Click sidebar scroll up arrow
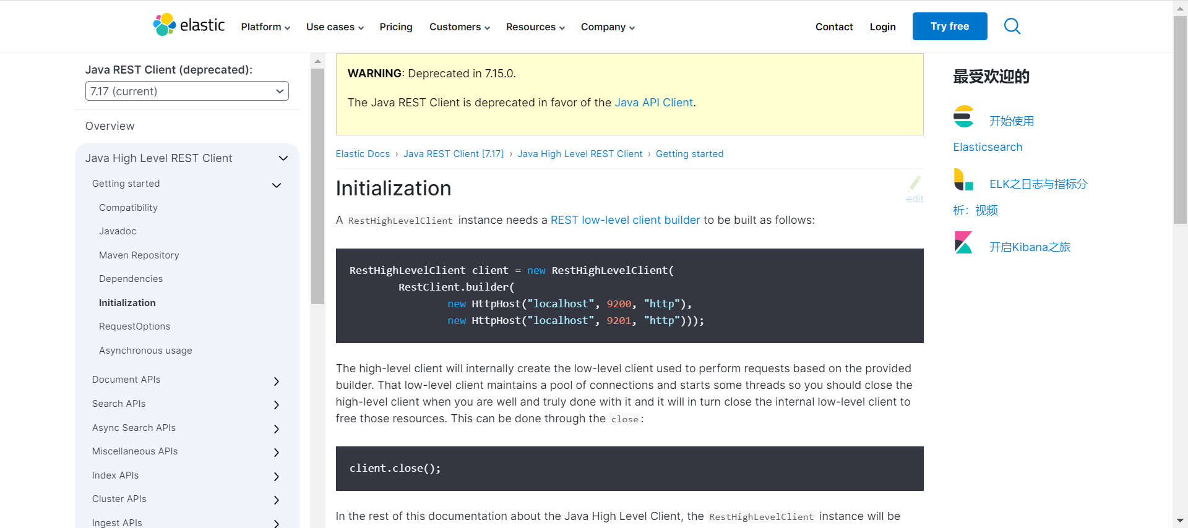 click(x=317, y=61)
